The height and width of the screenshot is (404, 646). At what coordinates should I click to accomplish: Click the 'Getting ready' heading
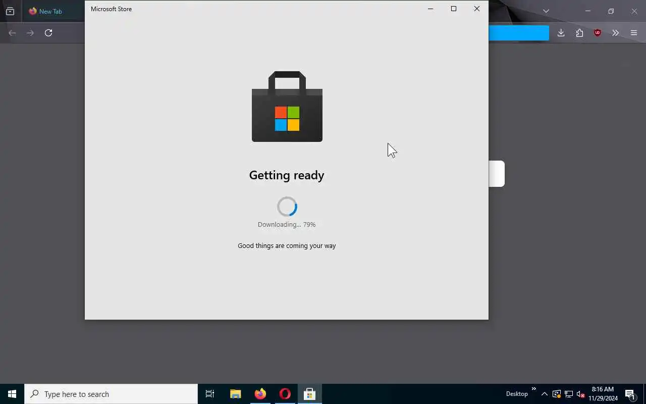pyautogui.click(x=287, y=175)
